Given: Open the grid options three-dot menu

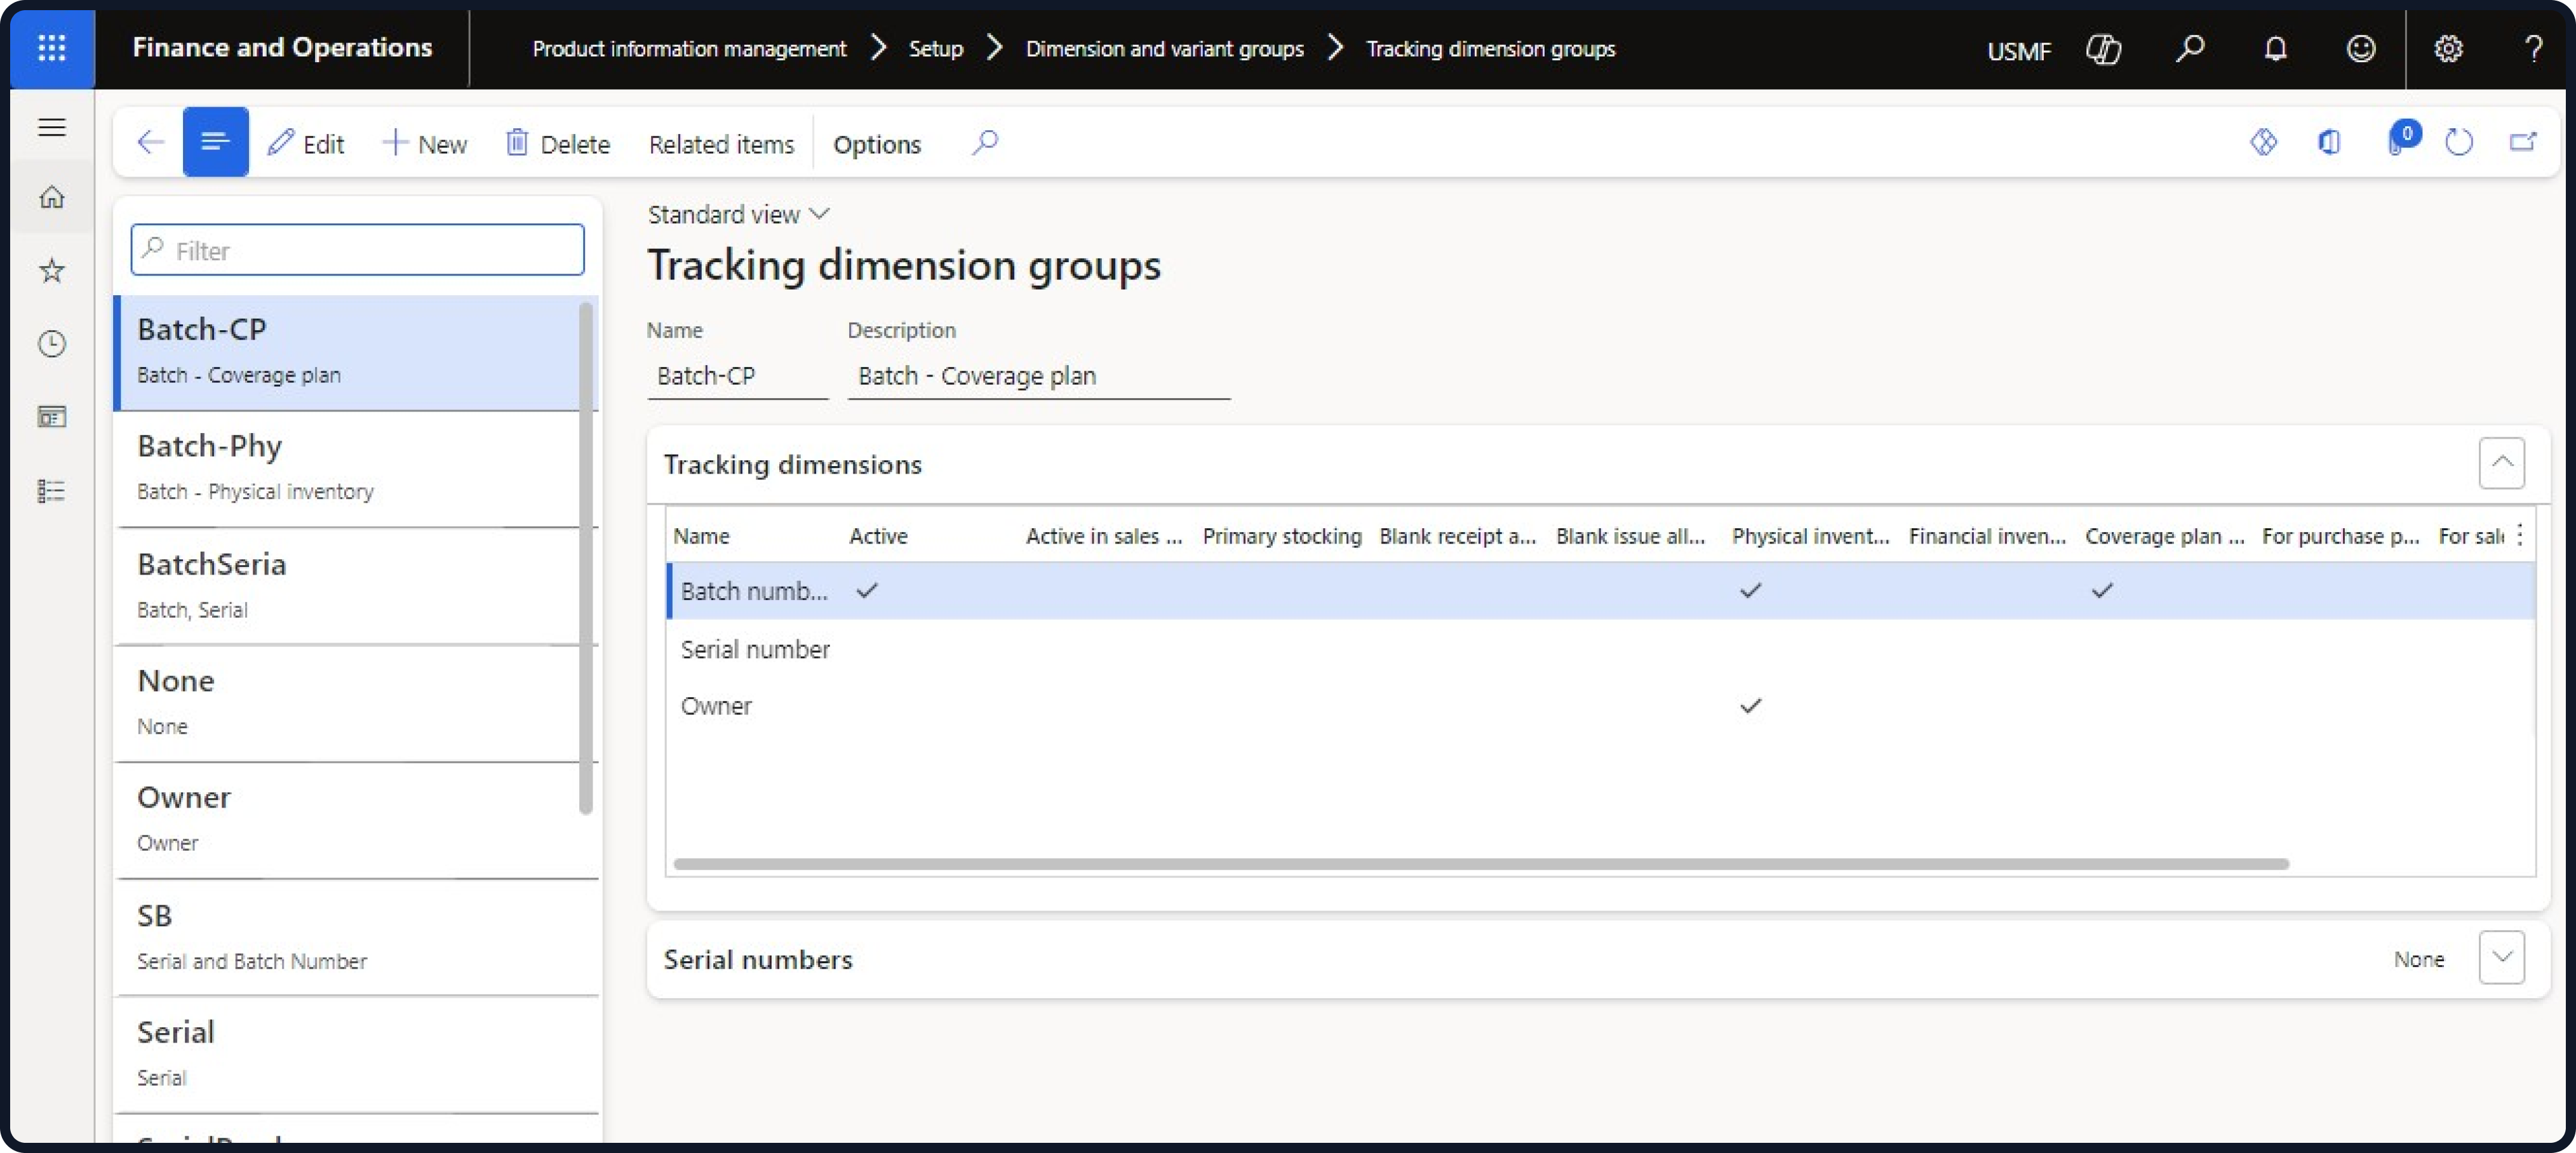Looking at the screenshot, I should point(2519,535).
